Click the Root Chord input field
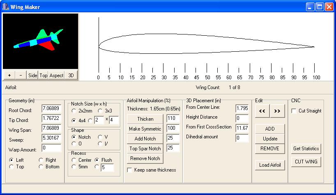The width and height of the screenshot is (336, 195). tap(51, 108)
